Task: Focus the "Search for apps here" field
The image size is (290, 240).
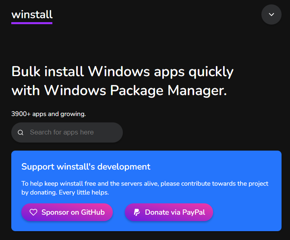Action: tap(72, 132)
